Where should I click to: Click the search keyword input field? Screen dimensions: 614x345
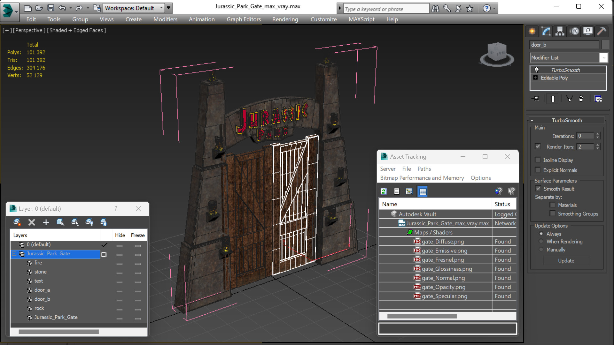386,9
